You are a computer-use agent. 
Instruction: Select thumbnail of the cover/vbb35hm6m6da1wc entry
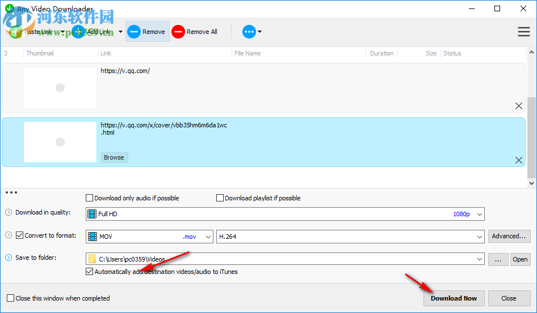point(60,142)
